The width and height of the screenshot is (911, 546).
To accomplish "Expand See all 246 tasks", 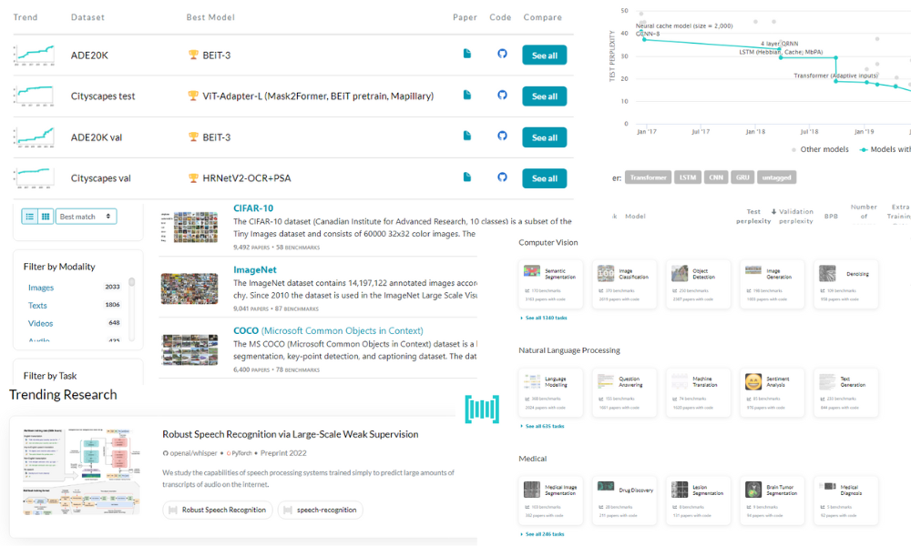I will point(543,534).
